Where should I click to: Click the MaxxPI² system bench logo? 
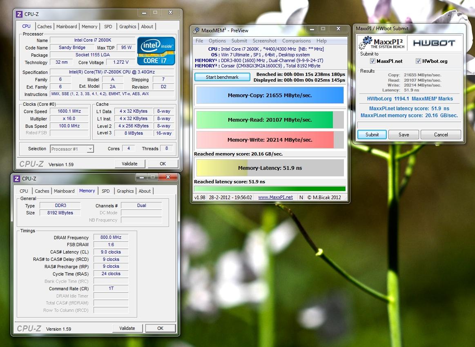point(382,43)
